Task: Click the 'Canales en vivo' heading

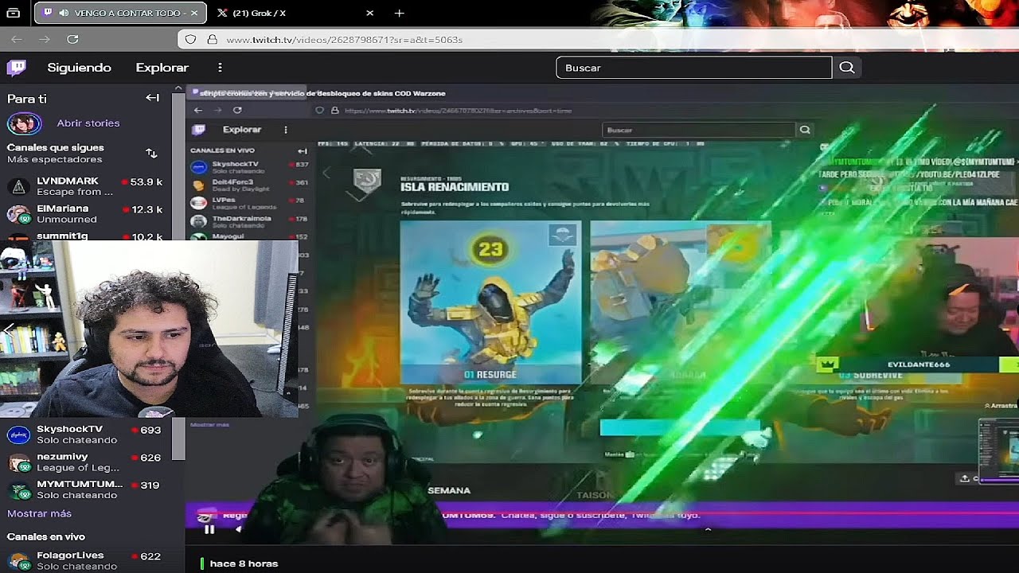Action: coord(46,536)
